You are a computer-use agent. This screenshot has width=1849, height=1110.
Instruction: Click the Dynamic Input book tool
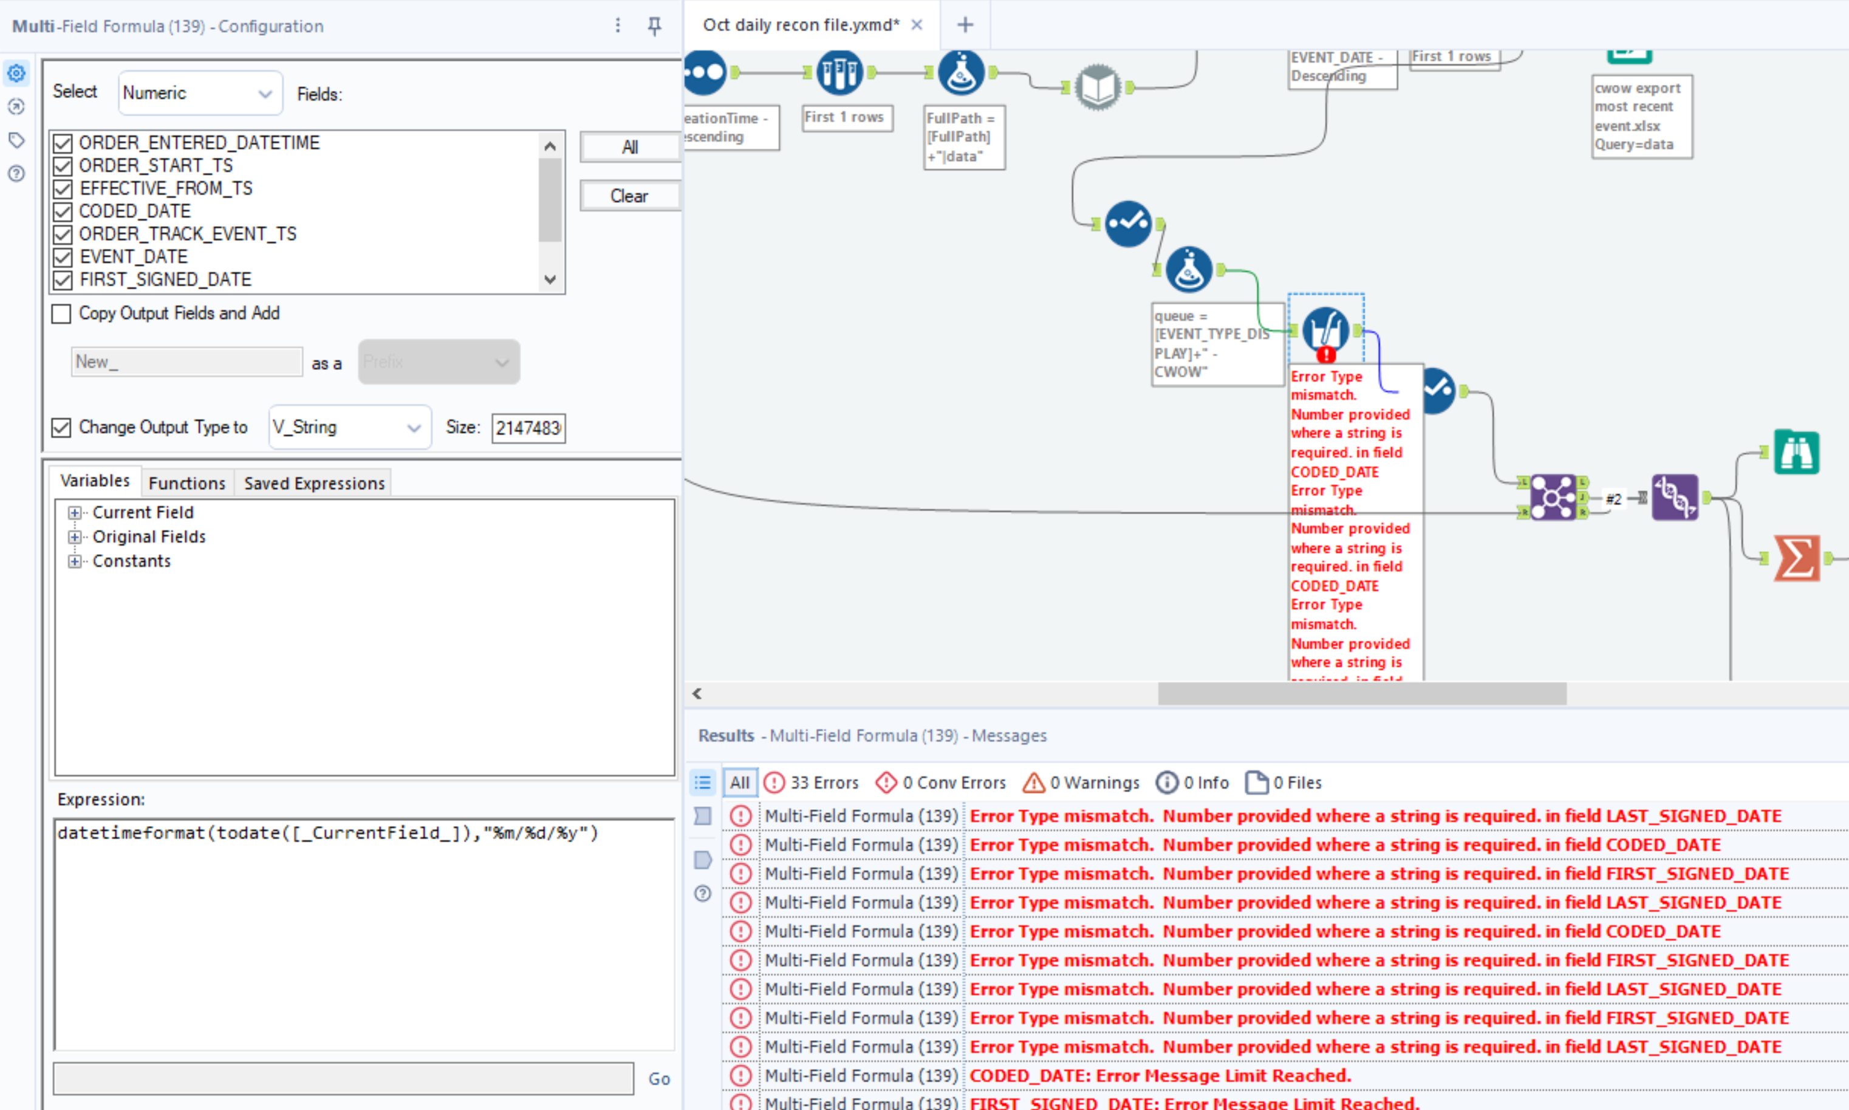pos(1097,87)
